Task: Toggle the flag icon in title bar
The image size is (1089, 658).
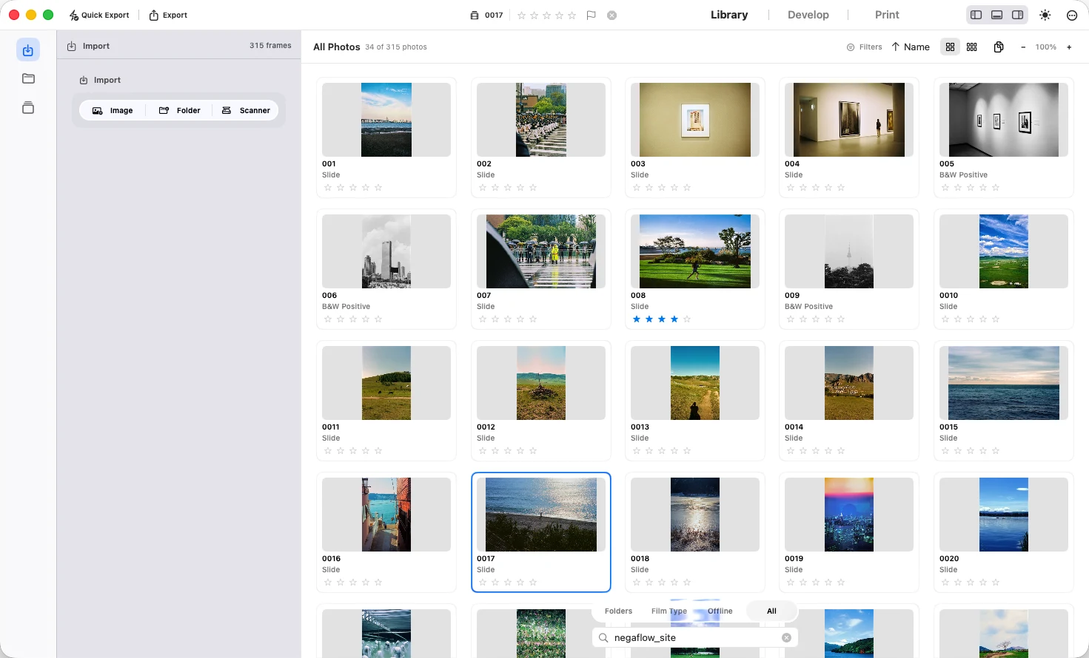Action: (592, 15)
